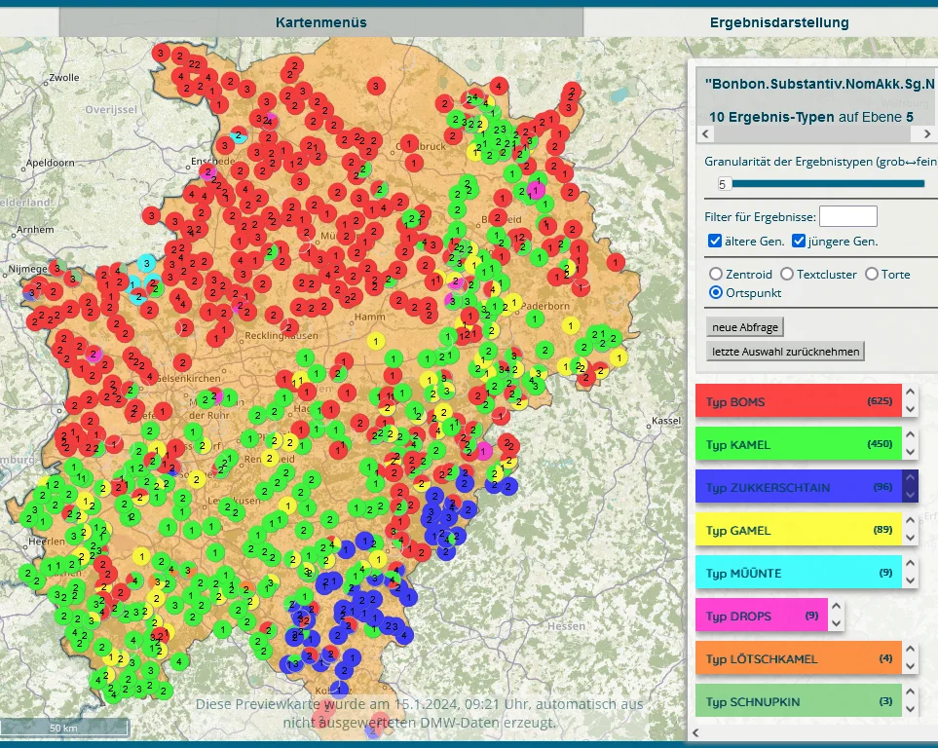Click up arrow beside Typ BOMS
938x748 pixels.
click(910, 393)
